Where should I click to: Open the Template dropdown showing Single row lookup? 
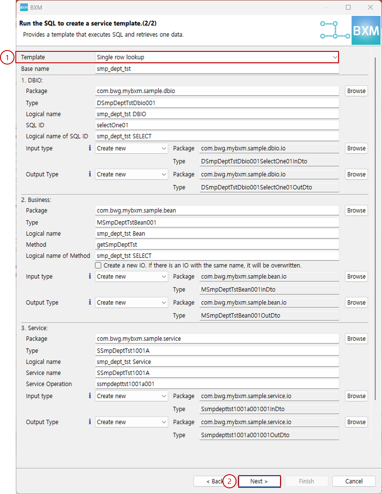pyautogui.click(x=218, y=57)
